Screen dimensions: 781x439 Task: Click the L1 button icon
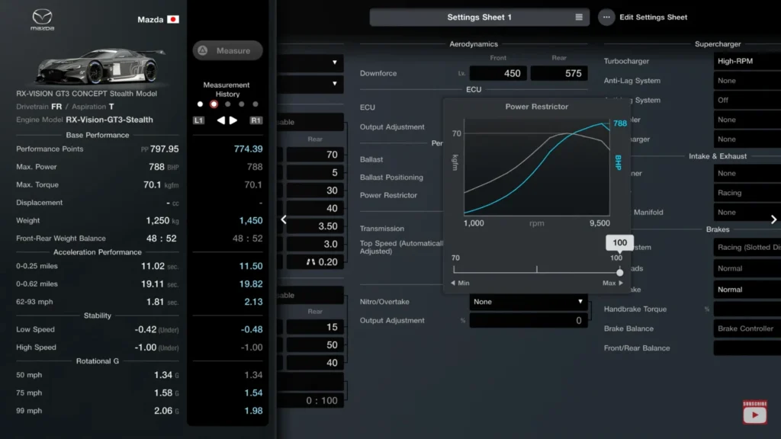[x=199, y=120]
